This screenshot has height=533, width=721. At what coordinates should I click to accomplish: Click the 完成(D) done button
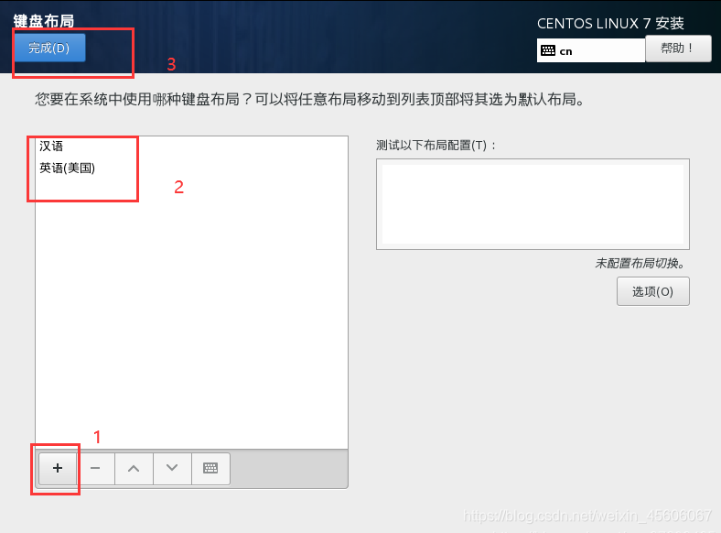tap(49, 48)
